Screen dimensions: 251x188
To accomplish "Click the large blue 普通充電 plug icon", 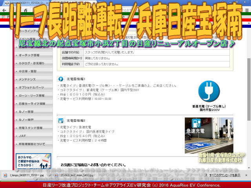I will [x=209, y=91].
